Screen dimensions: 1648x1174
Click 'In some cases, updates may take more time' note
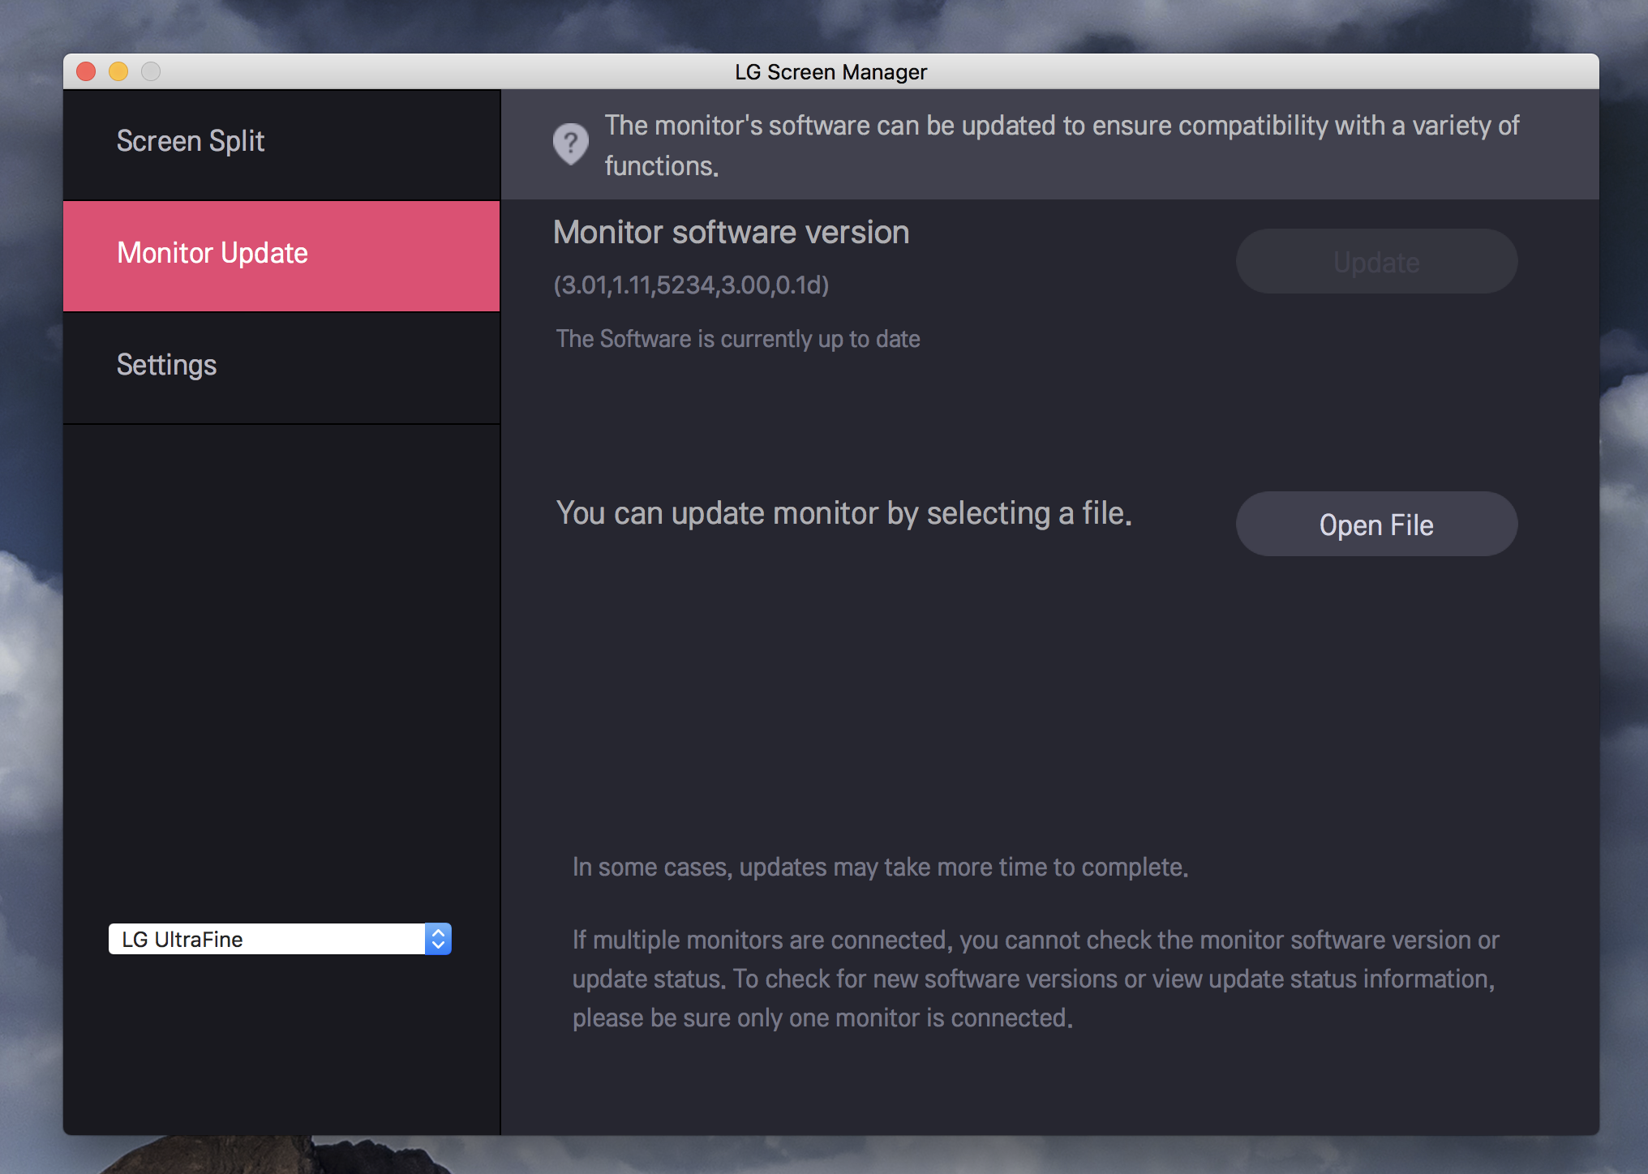tap(880, 868)
